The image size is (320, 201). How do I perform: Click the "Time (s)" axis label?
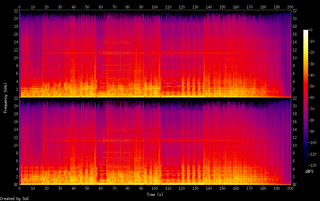coord(155,195)
